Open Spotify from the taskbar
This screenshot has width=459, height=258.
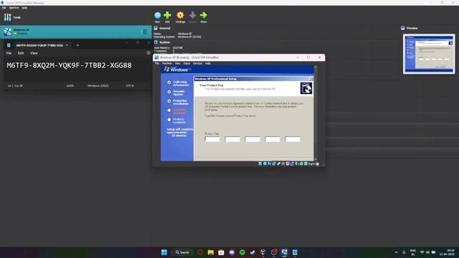point(242,252)
